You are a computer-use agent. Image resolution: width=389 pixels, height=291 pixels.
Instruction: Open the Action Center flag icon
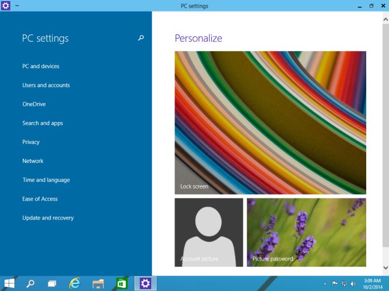(335, 283)
